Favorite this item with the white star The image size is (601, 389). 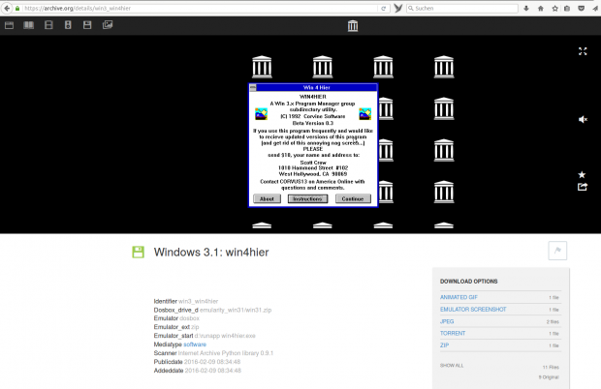point(582,175)
